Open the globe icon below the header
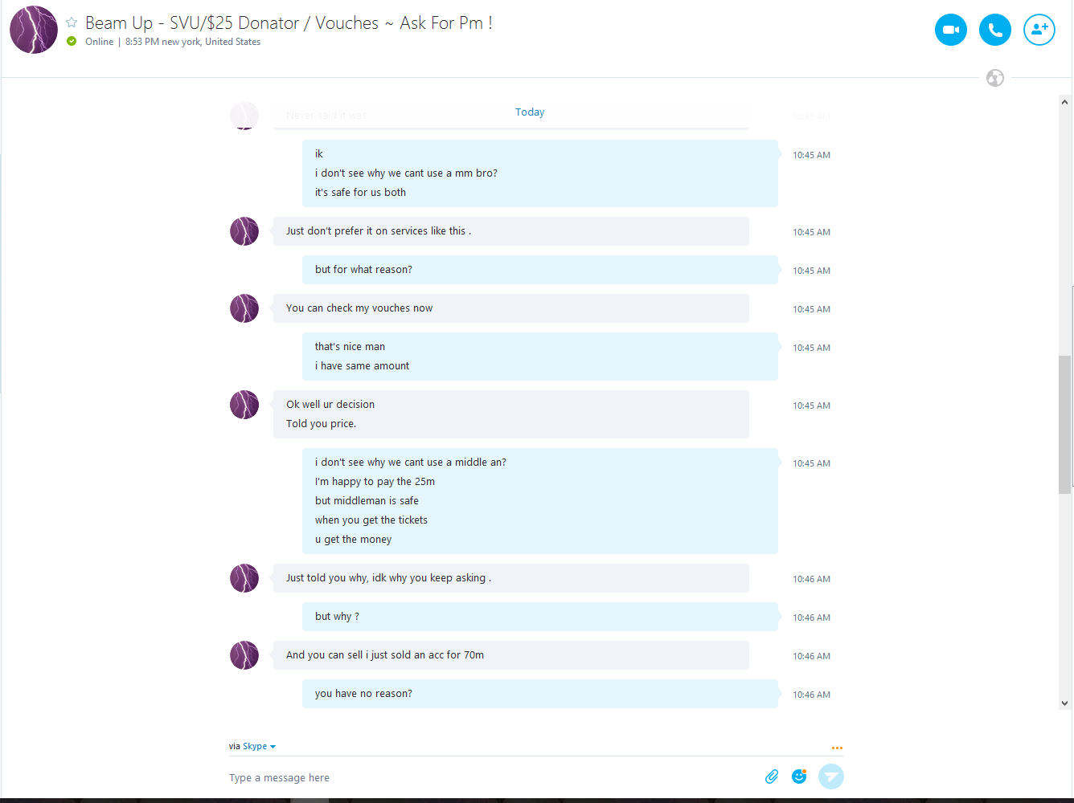 (x=995, y=78)
